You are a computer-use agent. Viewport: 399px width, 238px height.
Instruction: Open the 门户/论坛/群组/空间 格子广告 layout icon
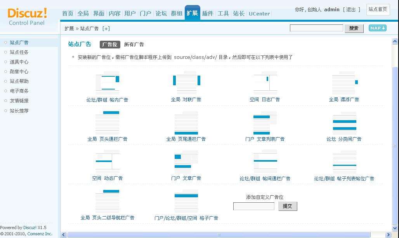pos(186,201)
